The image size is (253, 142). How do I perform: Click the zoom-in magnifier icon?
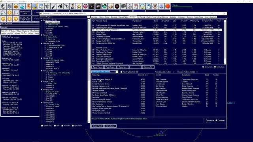click(x=3, y=12)
